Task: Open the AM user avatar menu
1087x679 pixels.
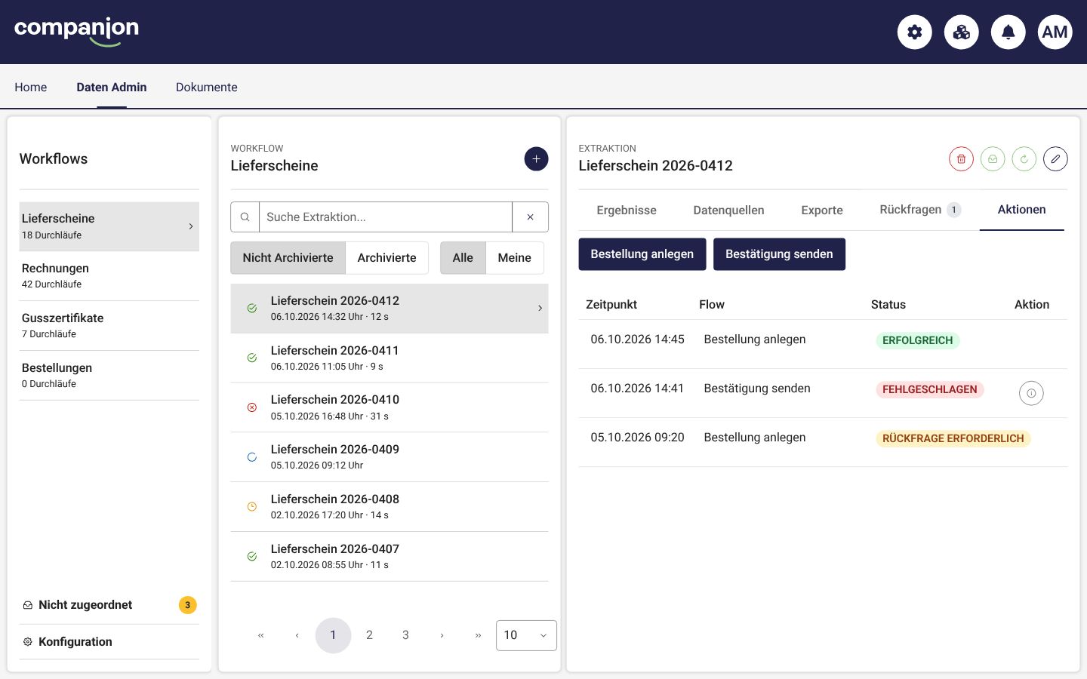Action: (1055, 32)
